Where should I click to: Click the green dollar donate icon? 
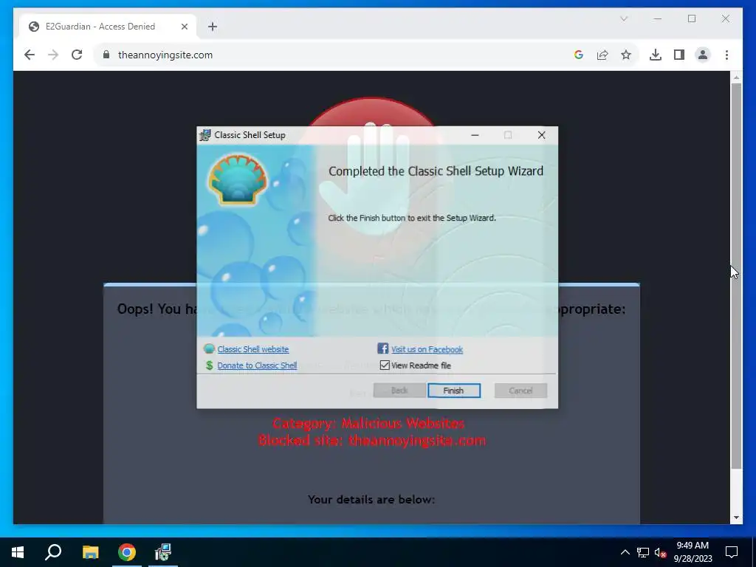tap(209, 365)
